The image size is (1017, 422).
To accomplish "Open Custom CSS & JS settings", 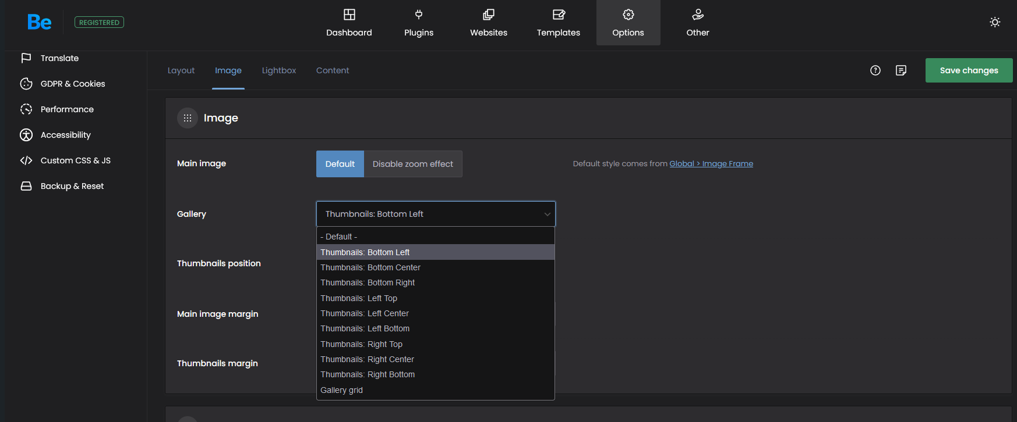I will [76, 160].
